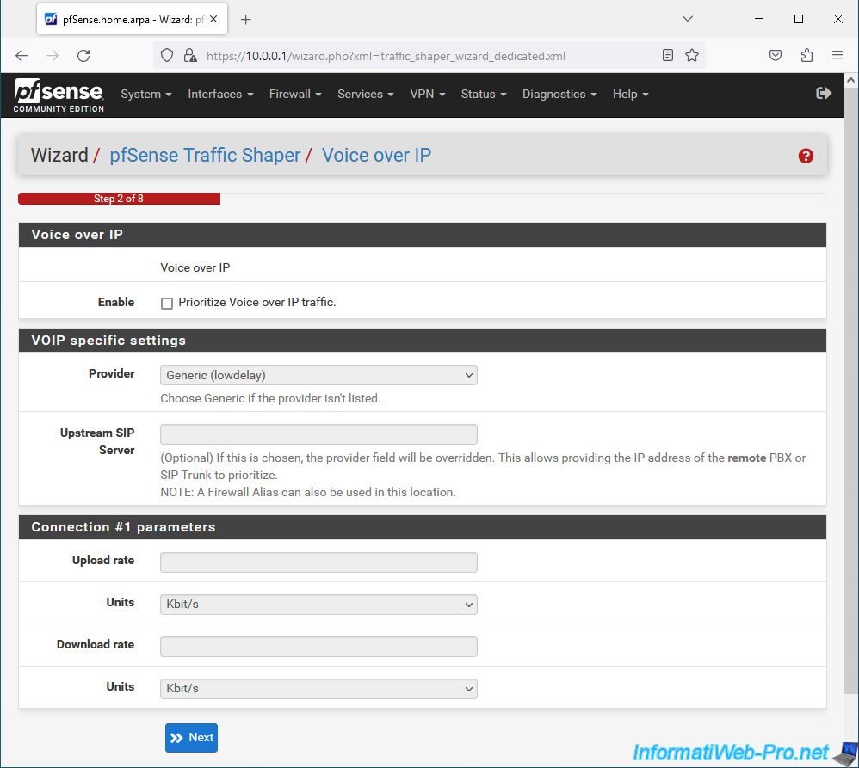
Task: Enable Prioritize Voice over IP traffic checkbox
Action: point(167,304)
